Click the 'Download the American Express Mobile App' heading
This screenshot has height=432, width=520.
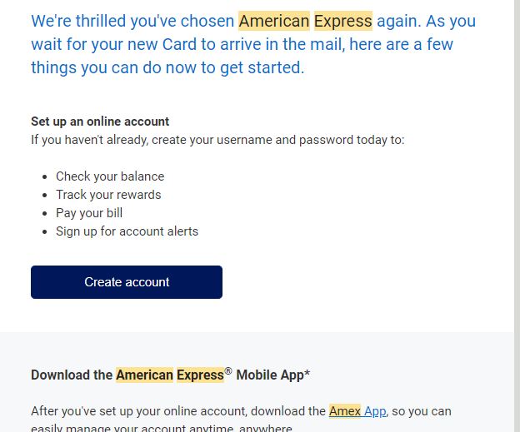[x=170, y=375]
